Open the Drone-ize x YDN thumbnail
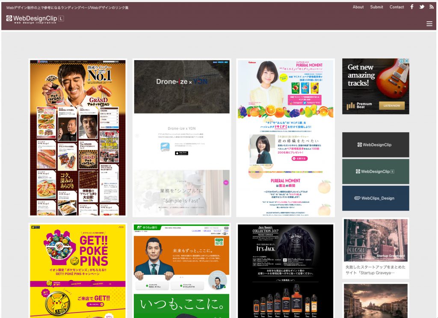Viewport: 438px width, 318px height. (x=182, y=137)
